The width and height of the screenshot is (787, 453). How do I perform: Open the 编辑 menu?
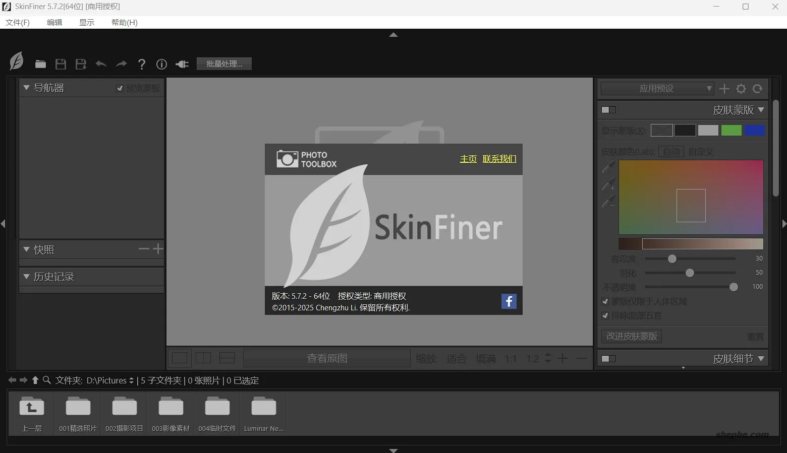[x=54, y=22]
